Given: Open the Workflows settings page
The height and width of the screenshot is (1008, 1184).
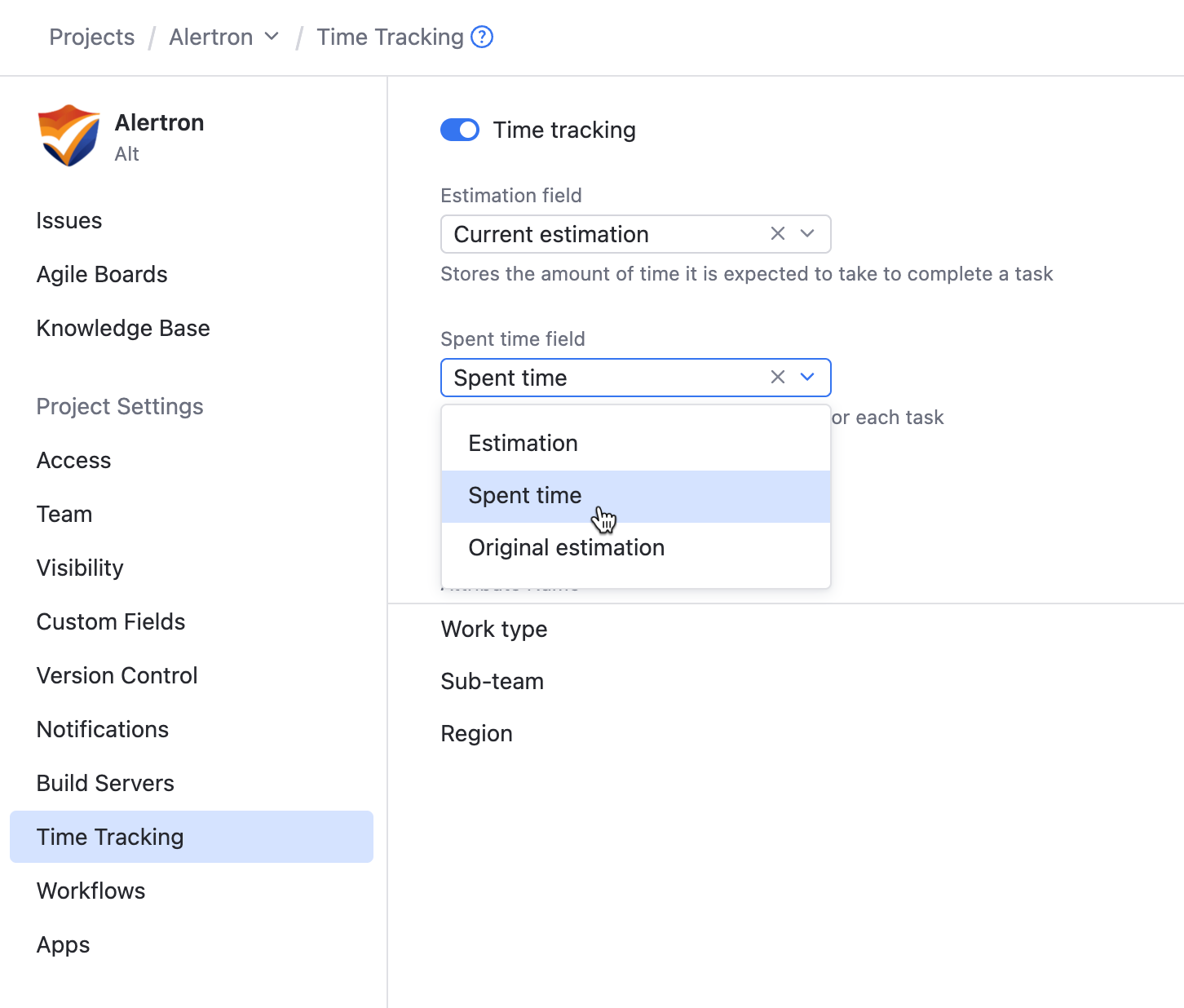Looking at the screenshot, I should pyautogui.click(x=91, y=891).
